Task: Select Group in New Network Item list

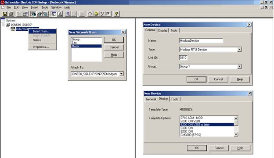Action: pyautogui.click(x=87, y=39)
